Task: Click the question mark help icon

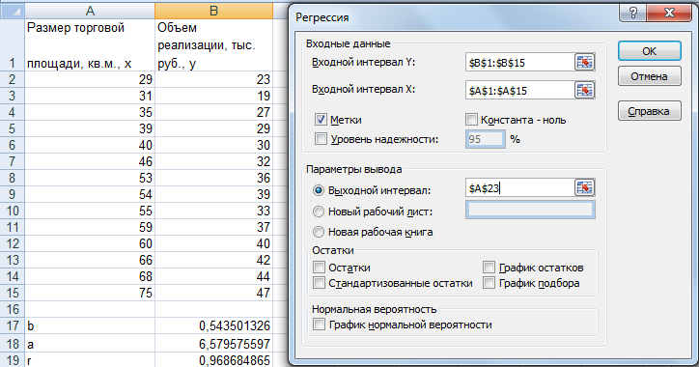Action: 633,13
